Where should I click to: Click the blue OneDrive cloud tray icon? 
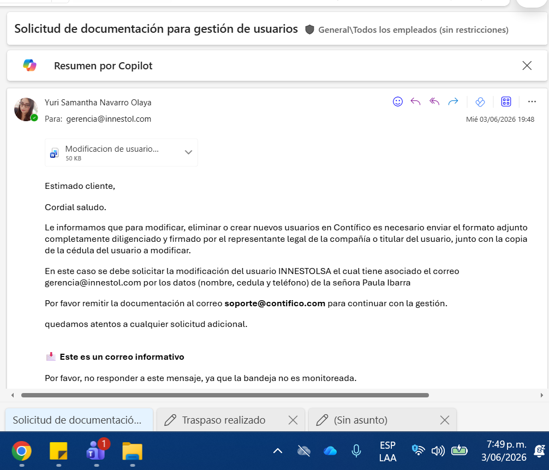(x=330, y=451)
